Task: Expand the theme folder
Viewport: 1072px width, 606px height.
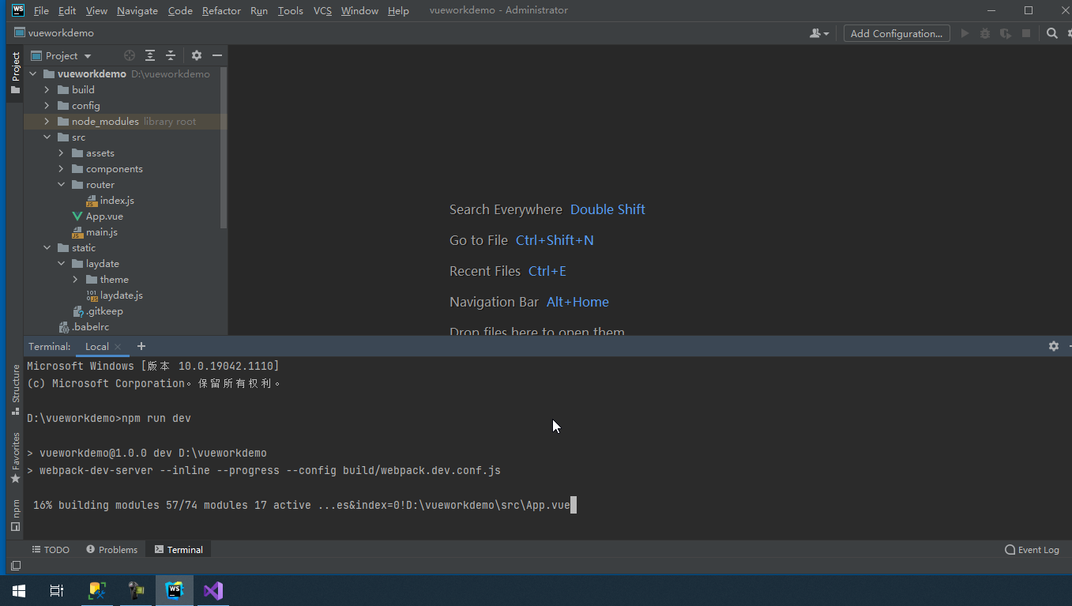Action: (76, 279)
